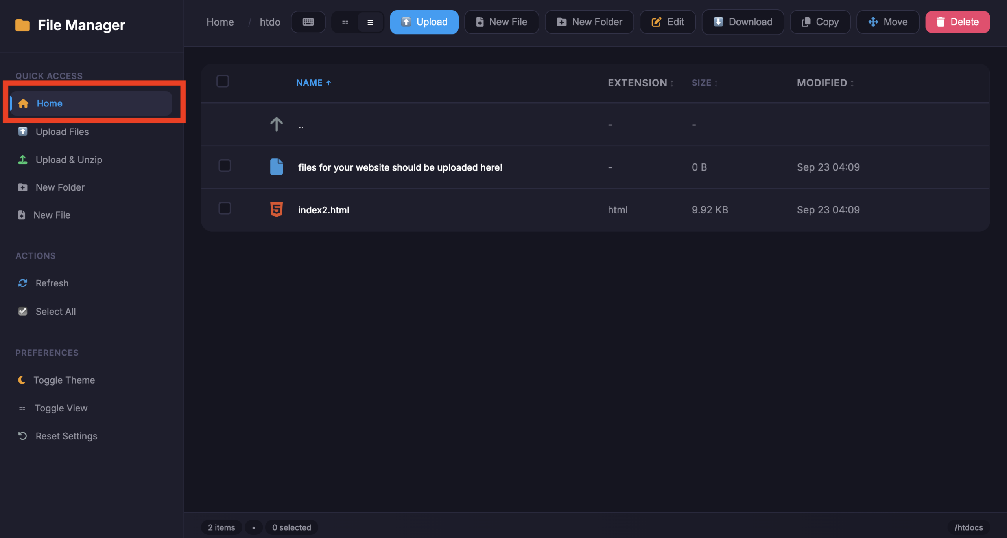Image resolution: width=1007 pixels, height=538 pixels.
Task: Sort by MODIFIED column header
Action: click(x=825, y=83)
